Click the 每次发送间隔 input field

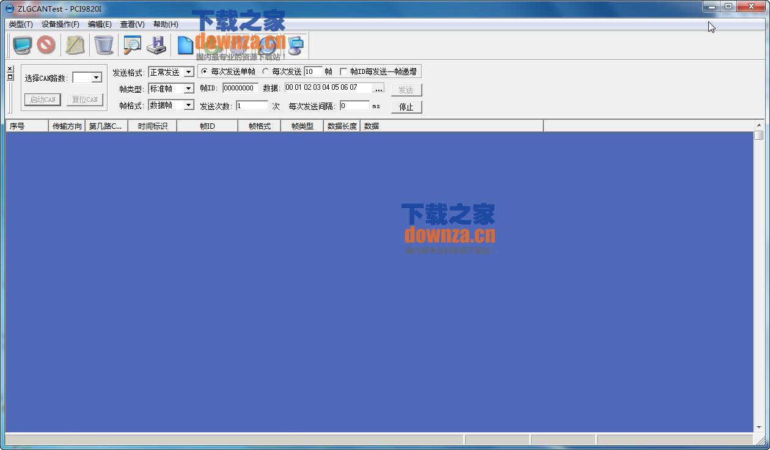(354, 106)
